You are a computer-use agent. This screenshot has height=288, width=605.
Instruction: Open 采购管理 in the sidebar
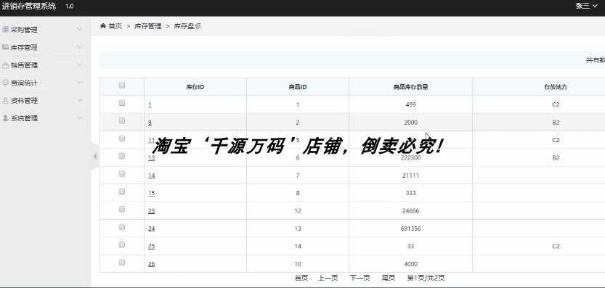(x=24, y=30)
